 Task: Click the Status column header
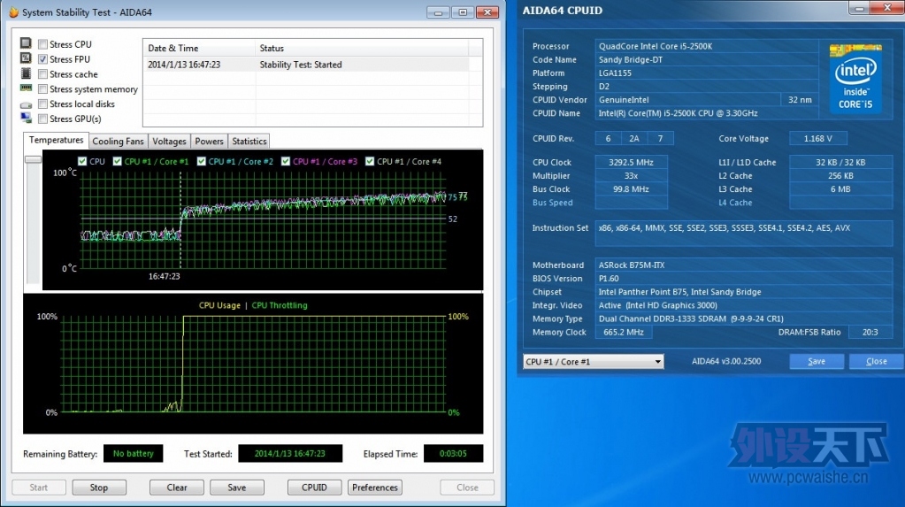(x=362, y=49)
